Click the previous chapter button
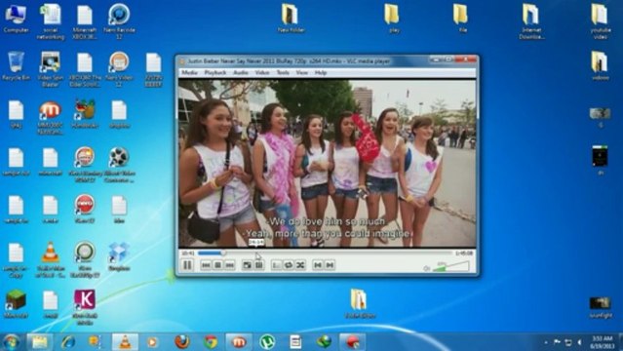Viewport: 623px width, 351px height. tap(318, 265)
